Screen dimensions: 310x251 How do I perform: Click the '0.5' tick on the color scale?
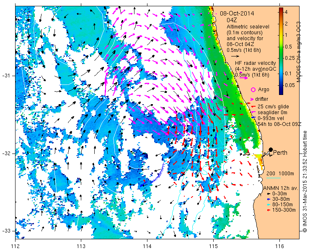(x=288, y=47)
